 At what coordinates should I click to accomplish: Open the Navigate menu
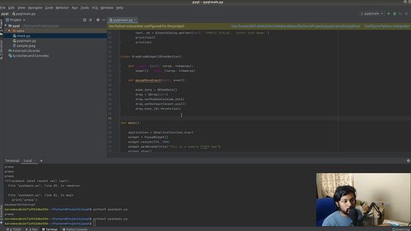click(x=35, y=8)
